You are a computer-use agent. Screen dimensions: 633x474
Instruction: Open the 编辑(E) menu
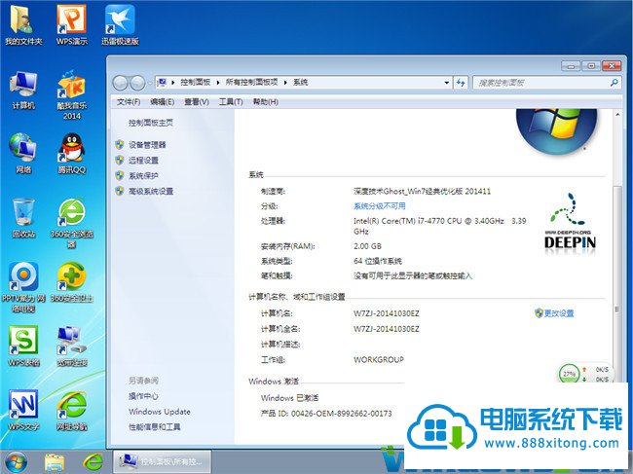click(x=163, y=102)
